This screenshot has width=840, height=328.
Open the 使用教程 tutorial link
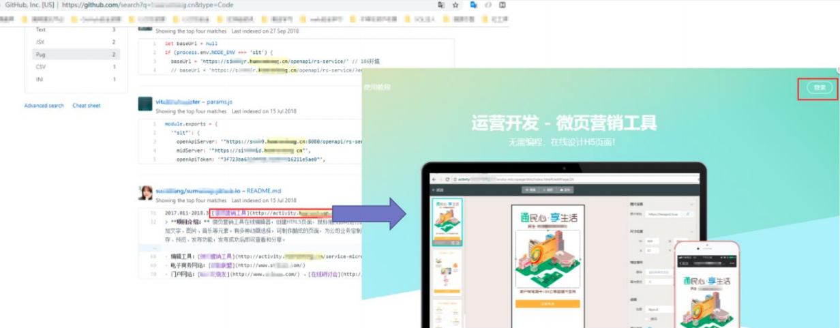(377, 87)
